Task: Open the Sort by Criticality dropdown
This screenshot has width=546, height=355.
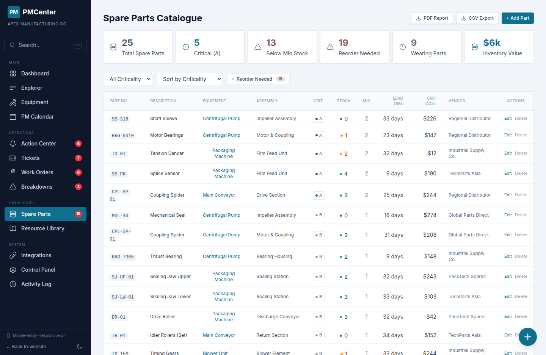Action: pyautogui.click(x=190, y=79)
